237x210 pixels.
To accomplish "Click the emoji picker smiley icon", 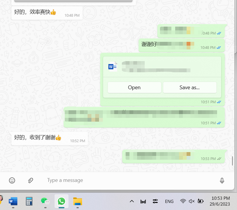I will pos(12,180).
